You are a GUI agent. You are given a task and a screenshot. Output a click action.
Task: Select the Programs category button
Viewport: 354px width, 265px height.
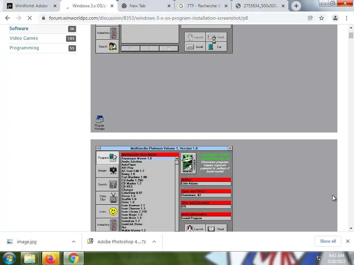click(108, 157)
